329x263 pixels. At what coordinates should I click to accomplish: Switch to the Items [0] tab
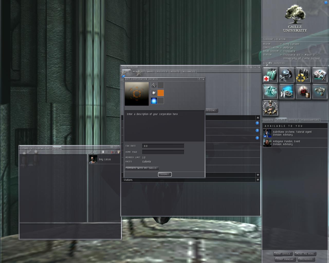click(28, 148)
